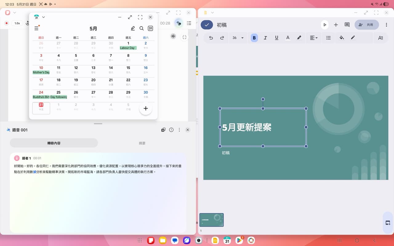This screenshot has height=246, width=394.
Task: Toggle underline formatting in Slides toolbar
Action: coord(276,38)
